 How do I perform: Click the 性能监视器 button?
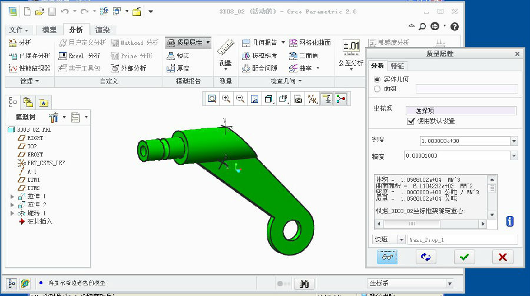click(x=29, y=68)
